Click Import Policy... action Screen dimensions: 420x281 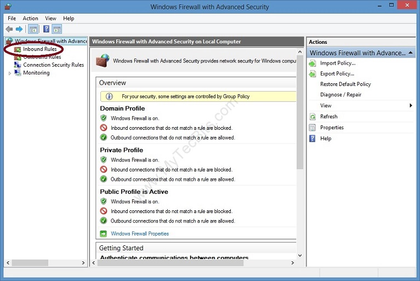[x=338, y=63]
